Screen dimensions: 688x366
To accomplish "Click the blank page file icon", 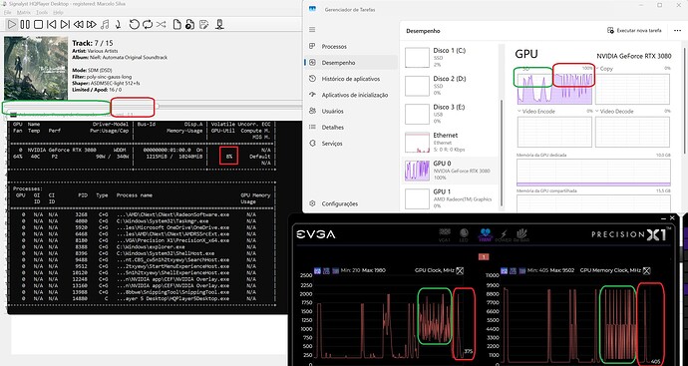I will coord(176,25).
